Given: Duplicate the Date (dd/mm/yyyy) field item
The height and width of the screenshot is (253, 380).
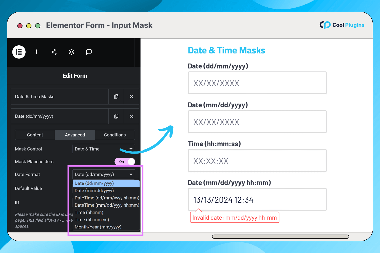Looking at the screenshot, I should pyautogui.click(x=116, y=116).
